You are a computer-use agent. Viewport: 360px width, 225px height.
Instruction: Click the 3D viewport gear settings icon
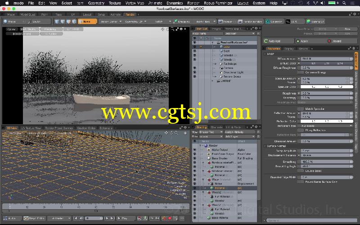point(185,133)
